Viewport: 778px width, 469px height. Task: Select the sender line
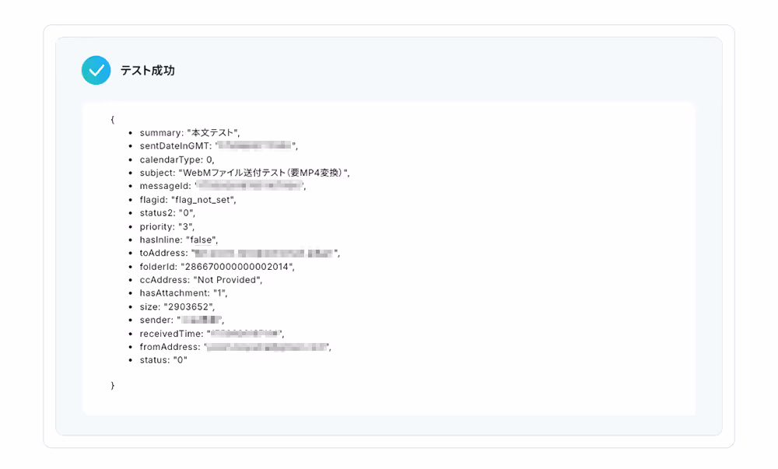(182, 320)
